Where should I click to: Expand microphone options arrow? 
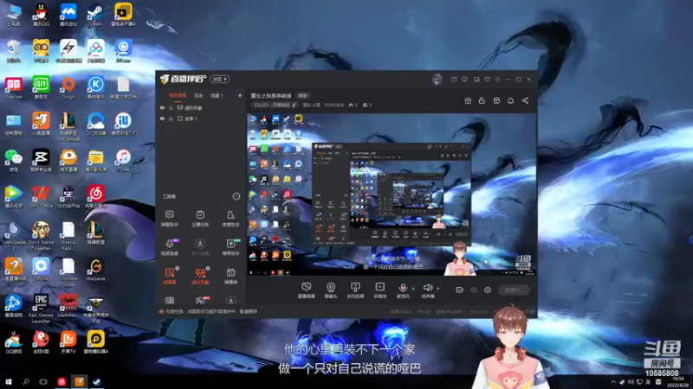413,289
